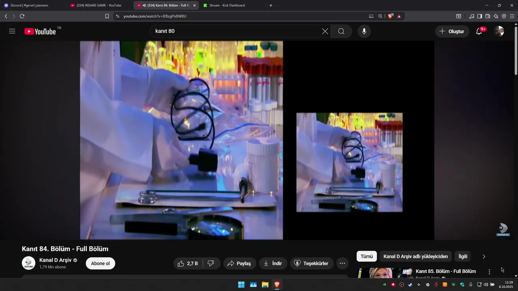The width and height of the screenshot is (518, 291).
Task: Like the video (2,7 B)
Action: pos(188,264)
